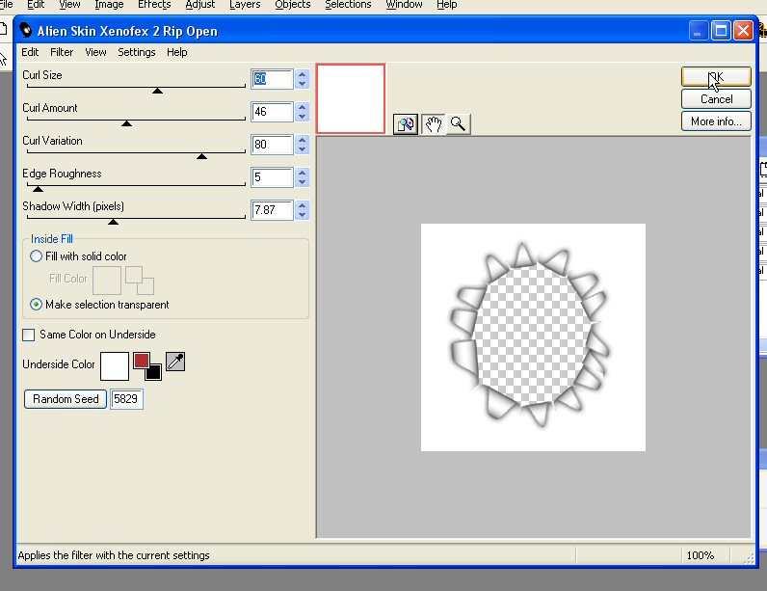Image resolution: width=767 pixels, height=591 pixels.
Task: Click the black background color square
Action: pos(153,372)
